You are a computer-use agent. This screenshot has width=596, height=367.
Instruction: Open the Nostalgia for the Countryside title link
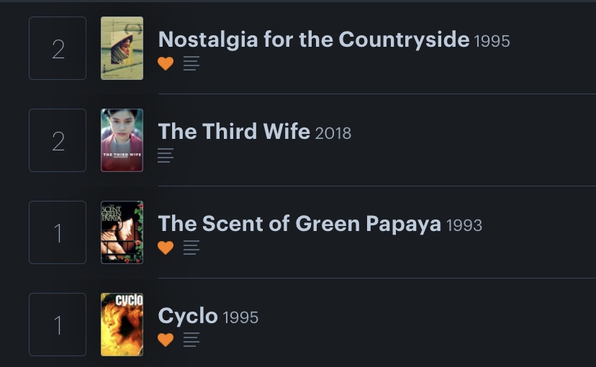313,40
